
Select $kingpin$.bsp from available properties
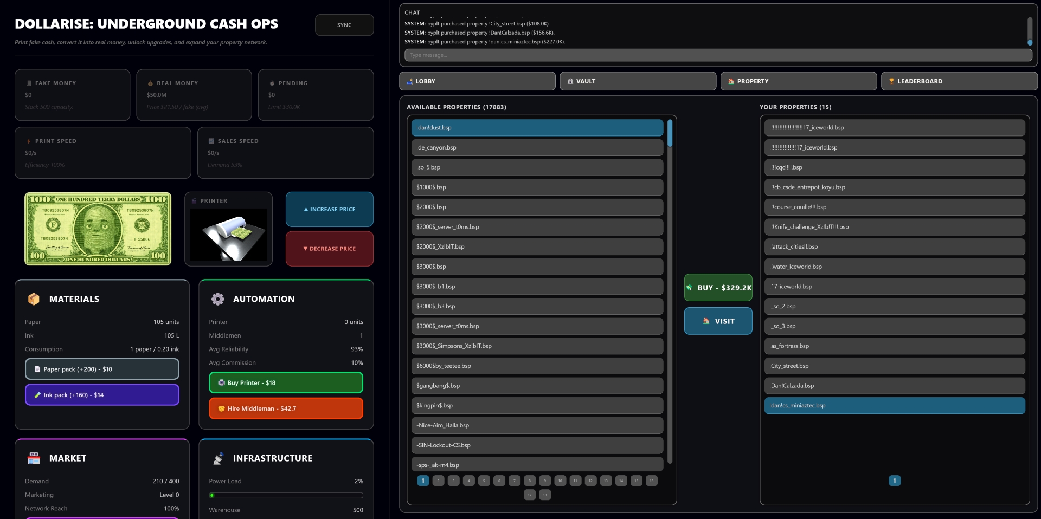click(x=537, y=406)
